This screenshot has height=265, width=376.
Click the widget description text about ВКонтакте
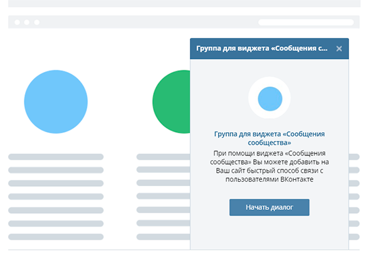(269, 167)
